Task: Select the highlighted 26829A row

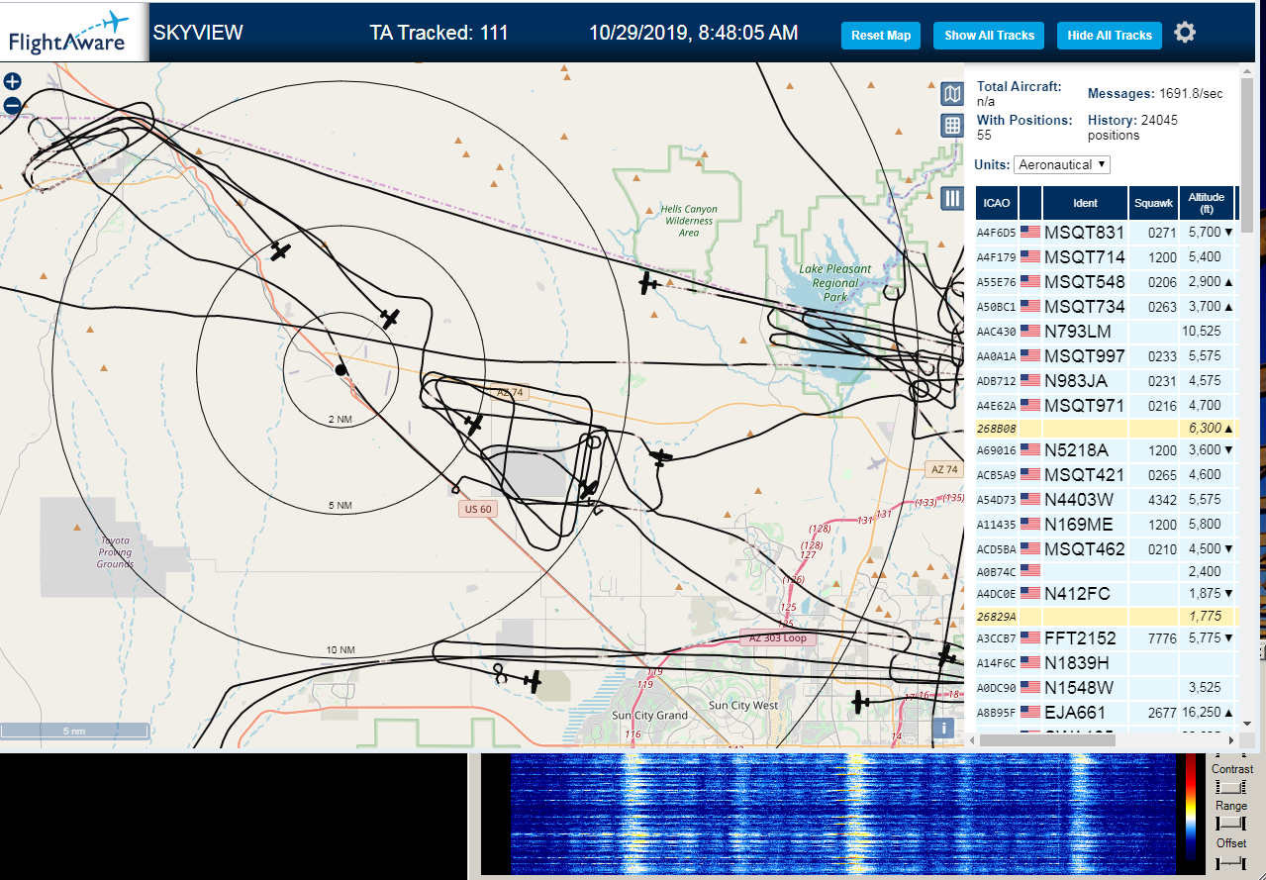Action: 1106,617
